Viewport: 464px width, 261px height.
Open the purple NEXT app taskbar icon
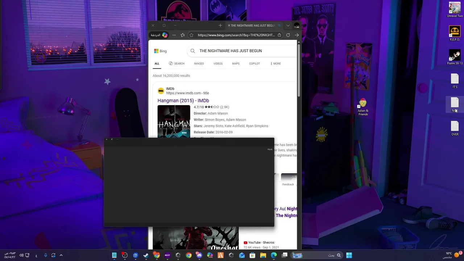[167, 255]
